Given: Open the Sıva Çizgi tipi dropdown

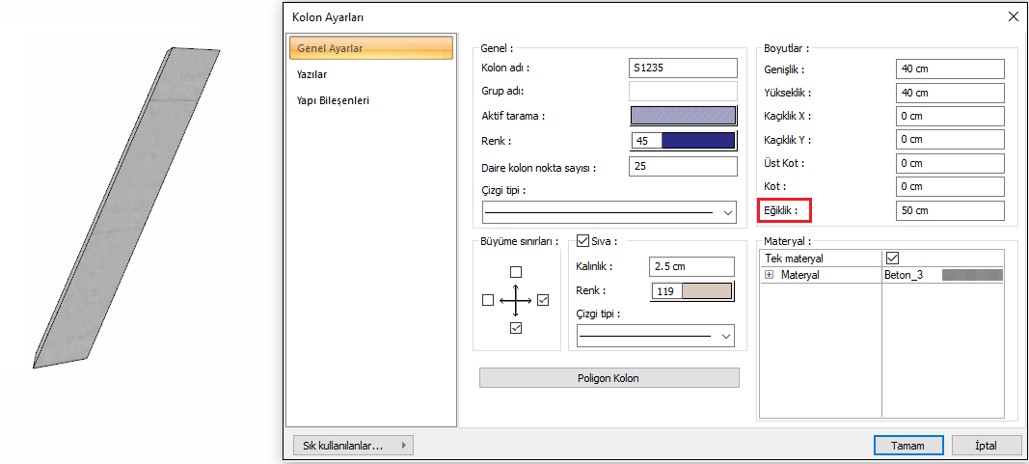Looking at the screenshot, I should [656, 336].
